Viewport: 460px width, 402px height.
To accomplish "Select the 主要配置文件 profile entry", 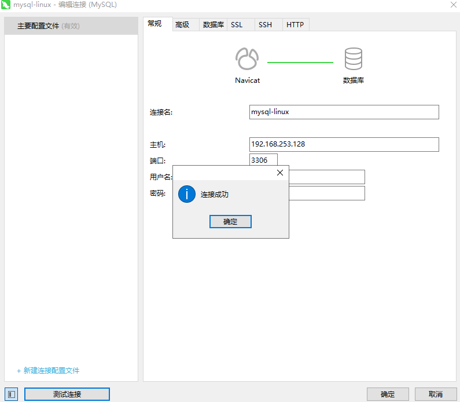I will coord(71,26).
